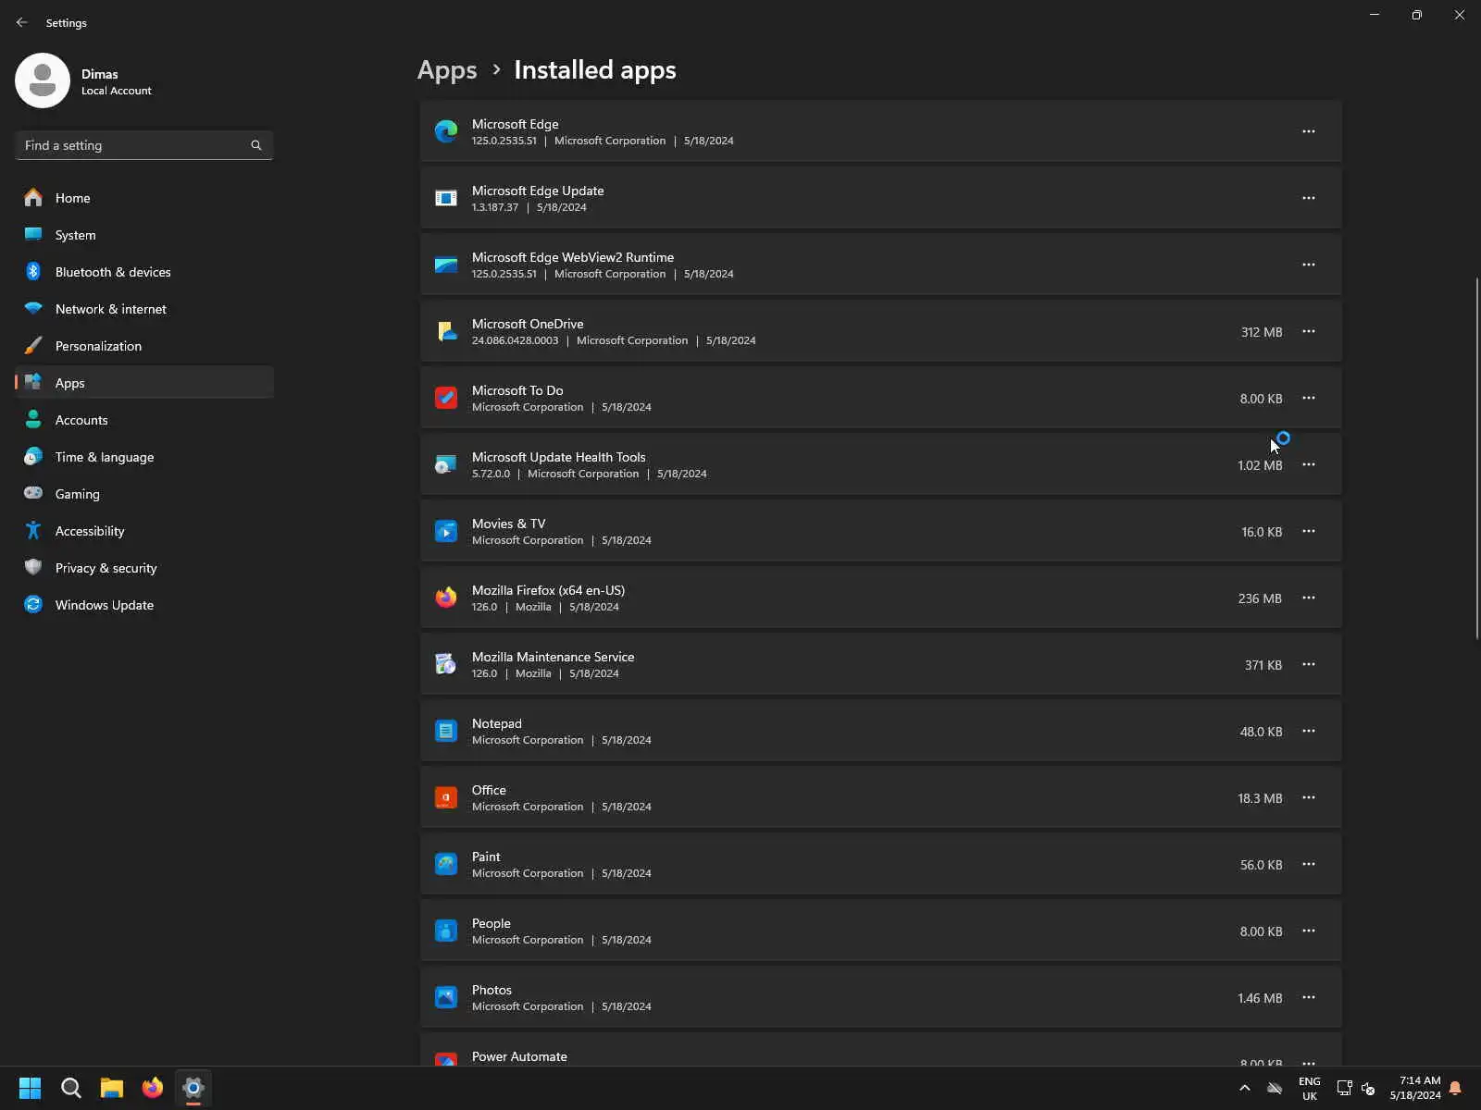Click the Mozilla Firefox app icon in list
Image resolution: width=1481 pixels, height=1110 pixels.
(x=446, y=598)
